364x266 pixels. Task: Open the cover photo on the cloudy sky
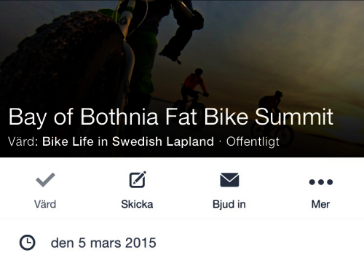(x=279, y=44)
